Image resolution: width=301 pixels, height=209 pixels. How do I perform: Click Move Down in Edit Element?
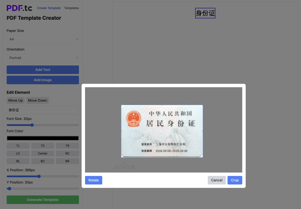[x=37, y=100]
